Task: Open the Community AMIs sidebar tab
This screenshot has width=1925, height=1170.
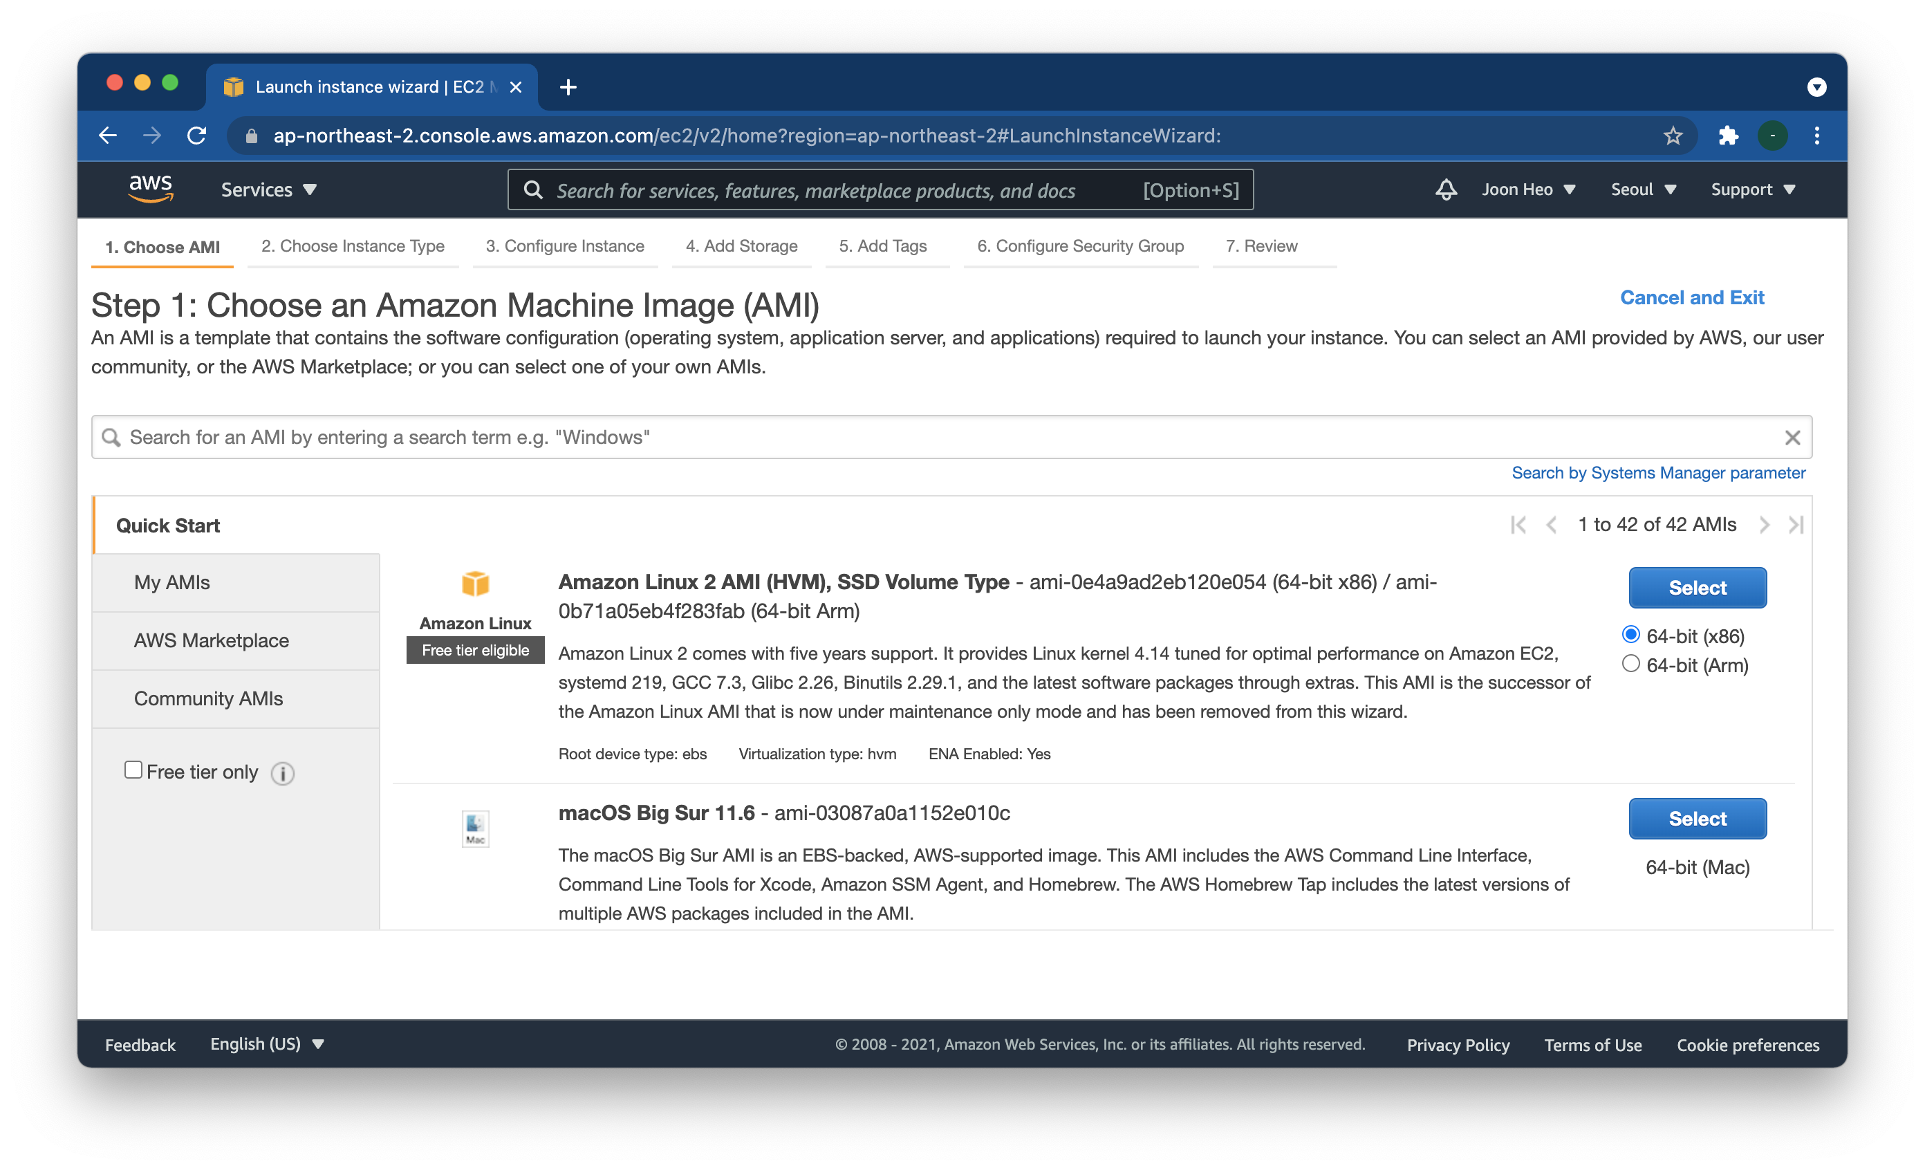Action: coord(209,698)
